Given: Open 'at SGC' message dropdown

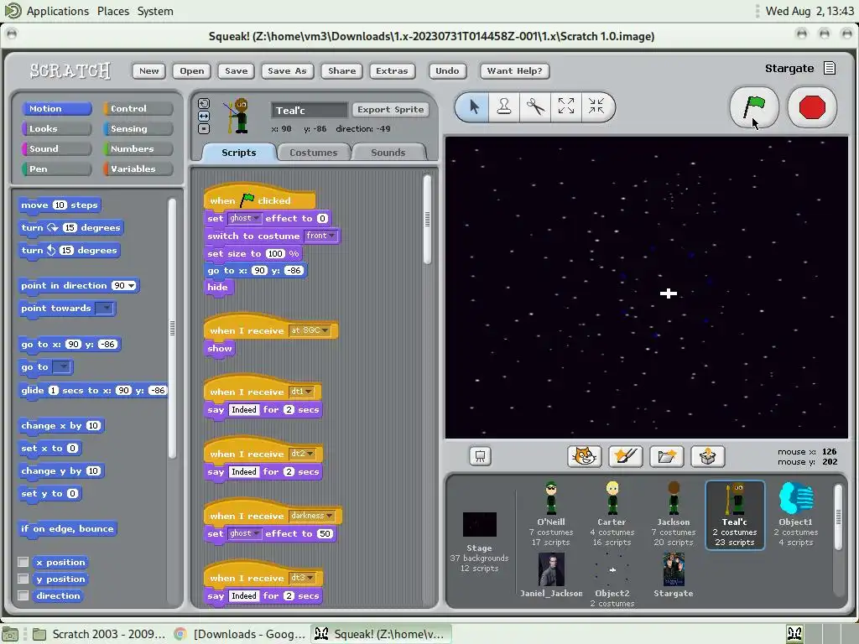Looking at the screenshot, I should pos(310,330).
